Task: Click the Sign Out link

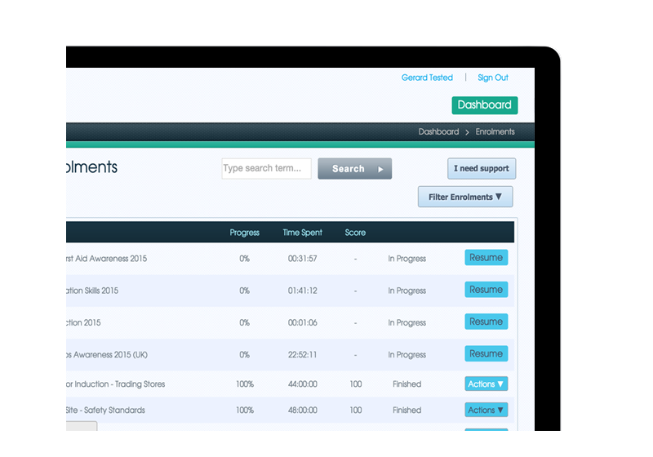Action: (492, 78)
